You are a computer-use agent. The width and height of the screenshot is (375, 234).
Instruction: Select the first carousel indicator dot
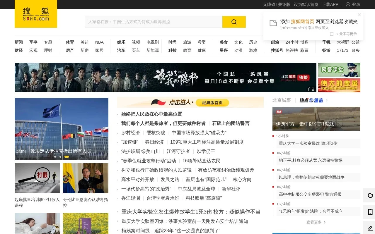click(x=55, y=157)
